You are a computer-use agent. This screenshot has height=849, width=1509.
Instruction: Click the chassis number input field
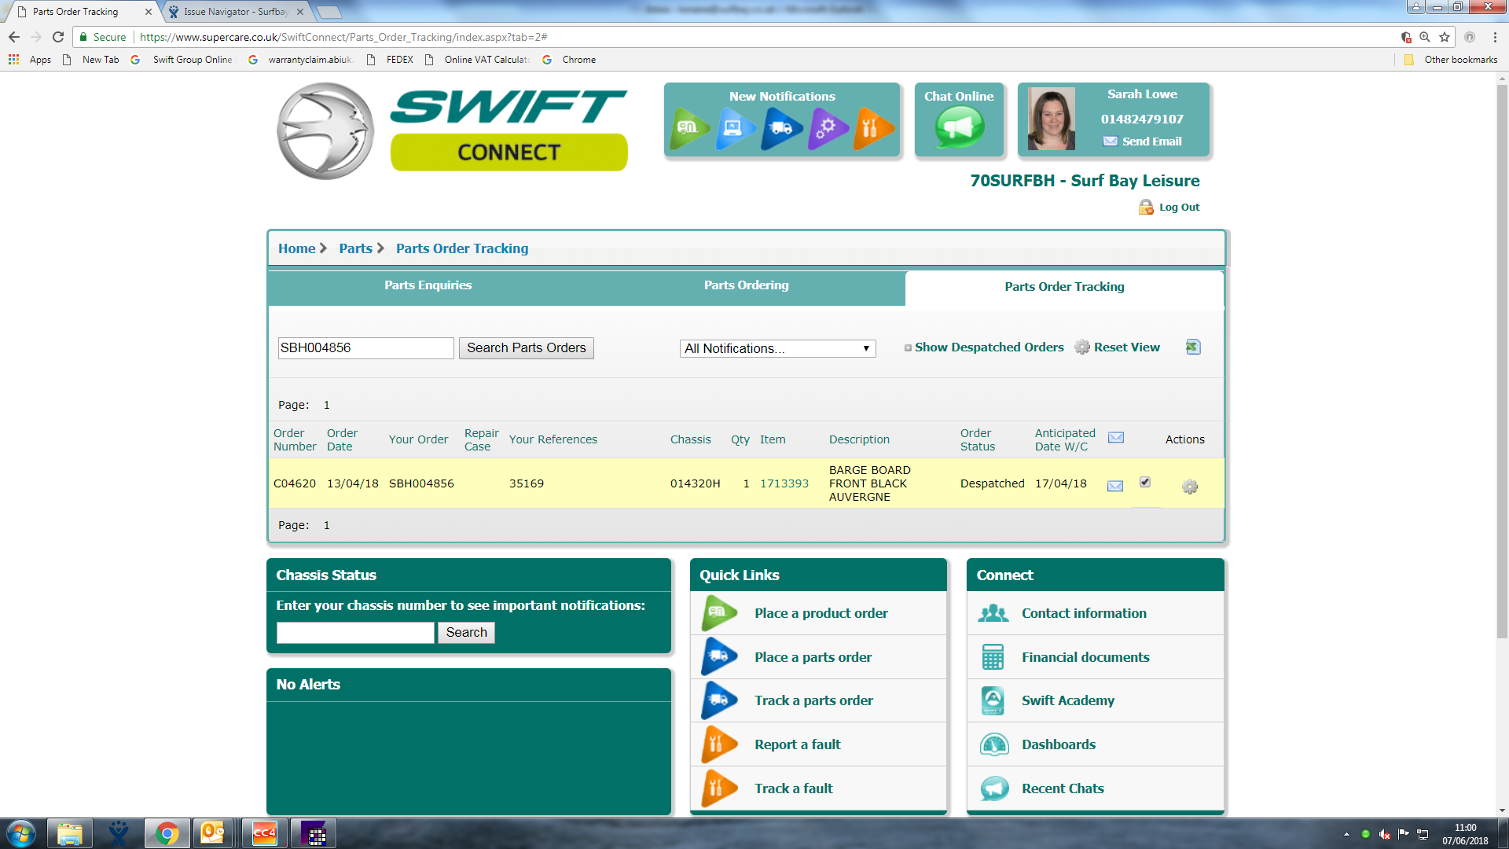coord(355,633)
